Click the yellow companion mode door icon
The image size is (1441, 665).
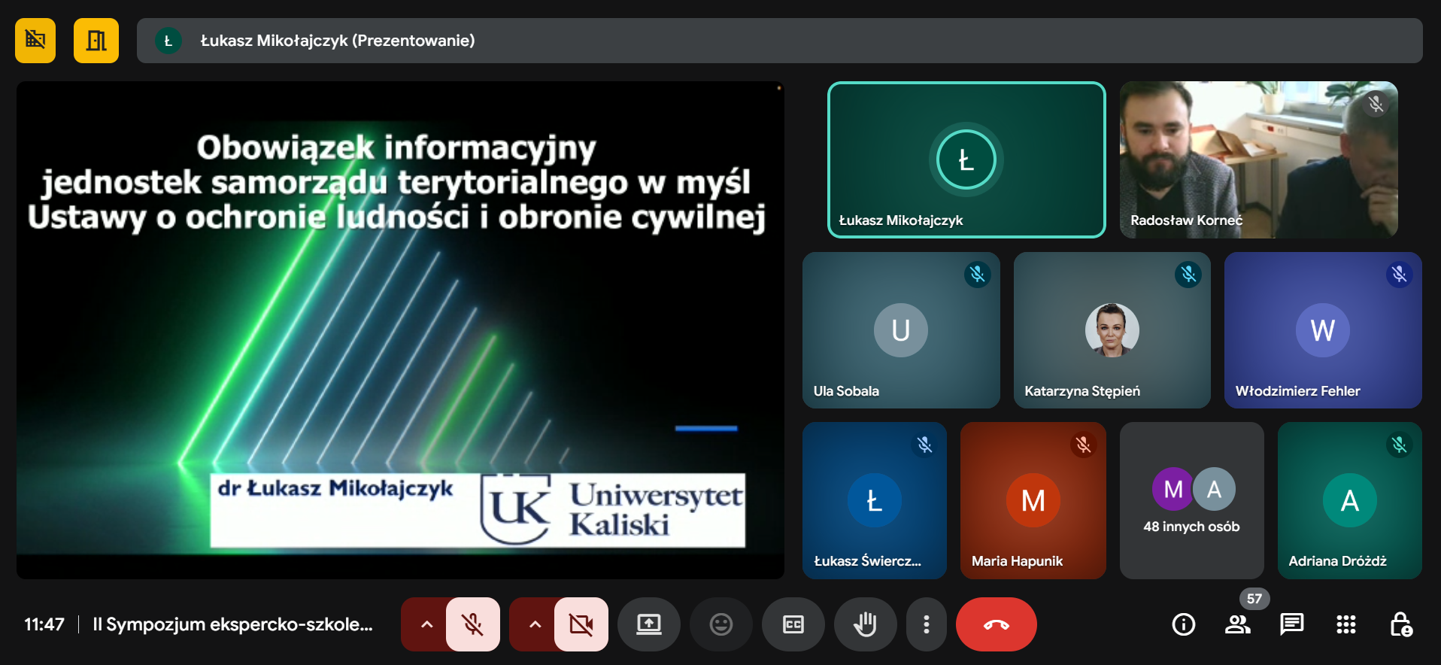pyautogui.click(x=96, y=41)
